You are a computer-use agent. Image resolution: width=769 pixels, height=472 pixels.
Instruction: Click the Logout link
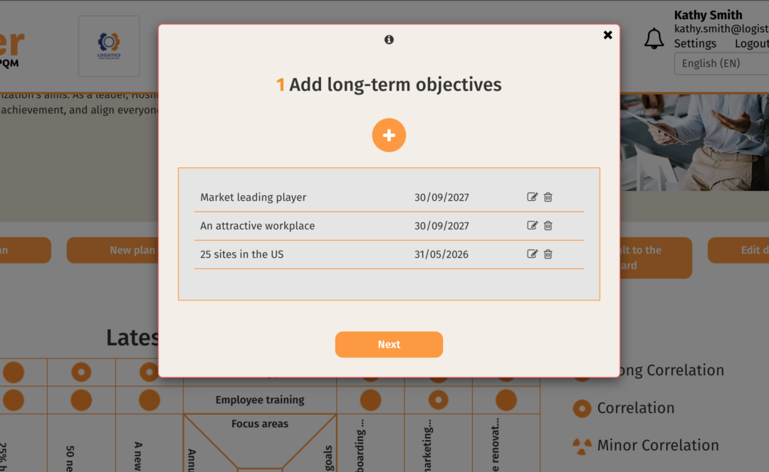pyautogui.click(x=751, y=43)
